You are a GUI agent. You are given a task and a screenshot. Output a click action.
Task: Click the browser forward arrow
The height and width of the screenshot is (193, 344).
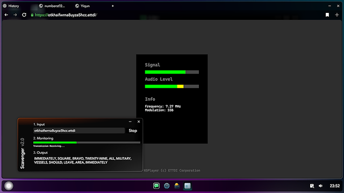(x=15, y=15)
